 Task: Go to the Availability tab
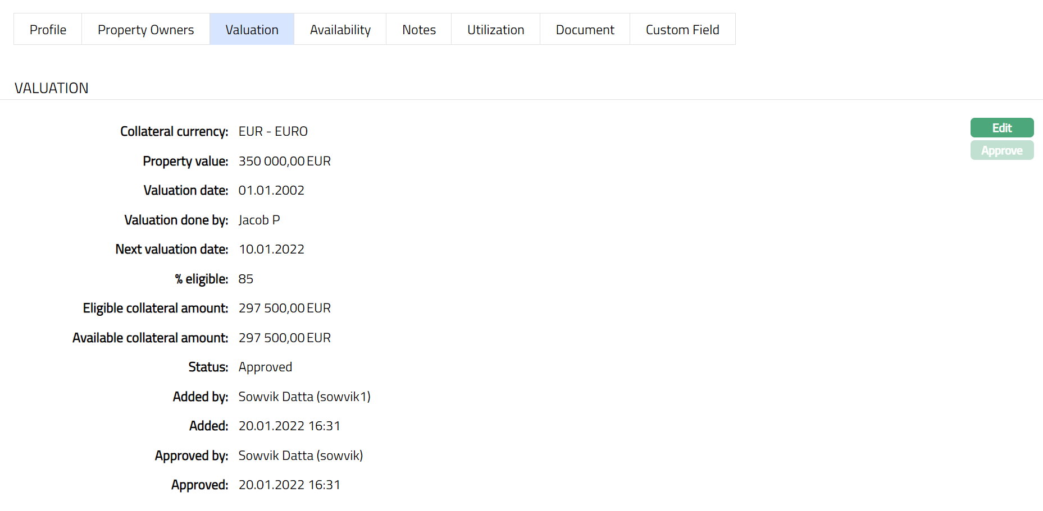click(340, 30)
